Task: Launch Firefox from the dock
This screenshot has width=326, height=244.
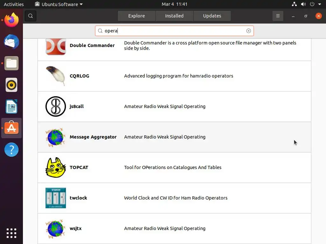Action: click(x=11, y=20)
